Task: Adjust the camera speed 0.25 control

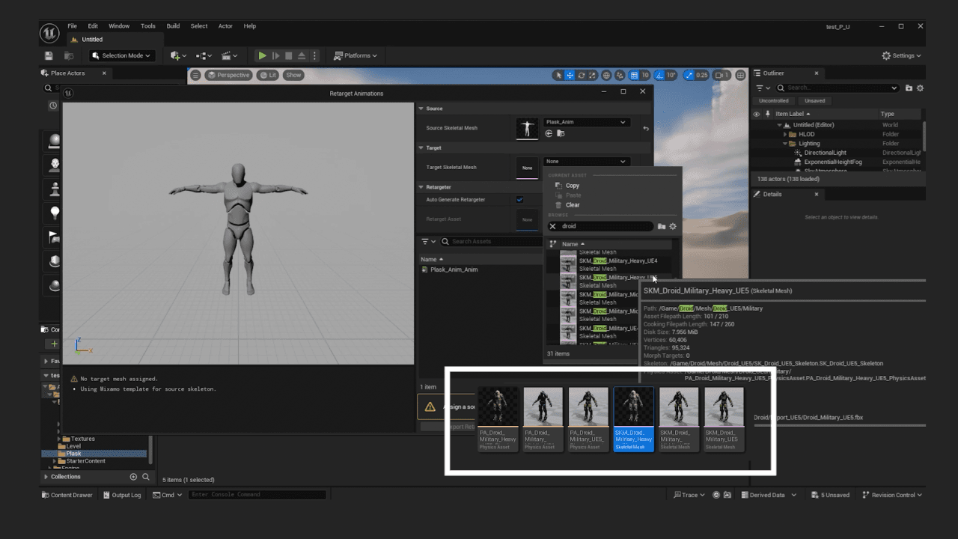Action: 698,75
